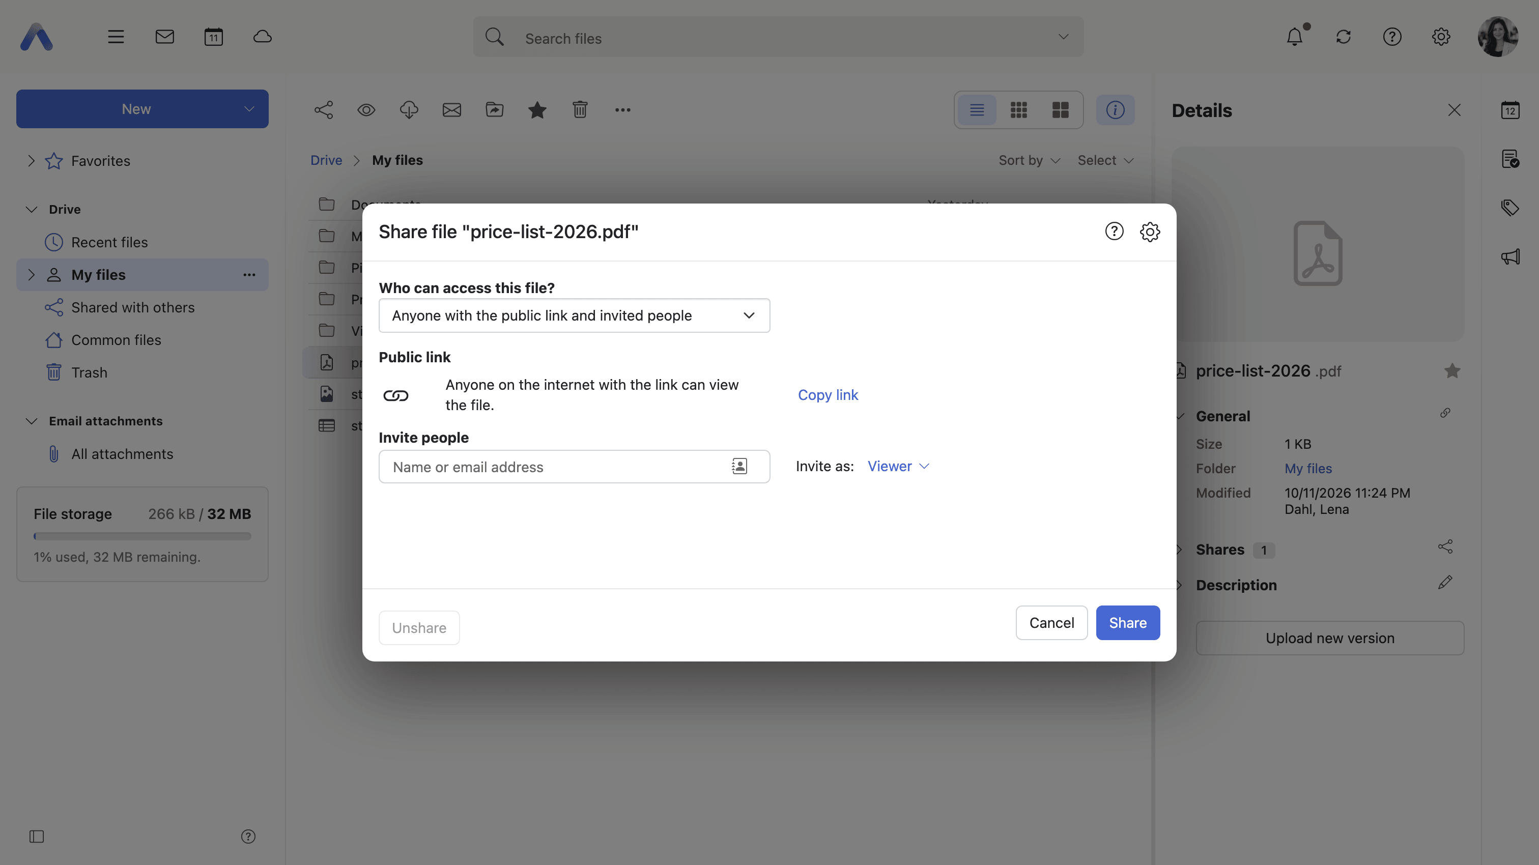The height and width of the screenshot is (865, 1539).
Task: Open the tags icon in right rail
Action: 1509,208
